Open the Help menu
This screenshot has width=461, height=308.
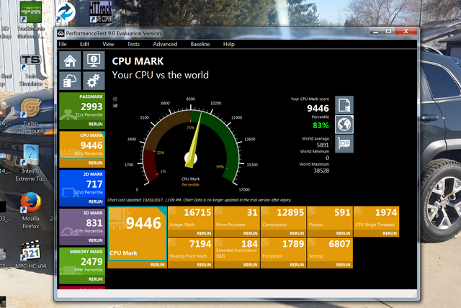tap(228, 44)
